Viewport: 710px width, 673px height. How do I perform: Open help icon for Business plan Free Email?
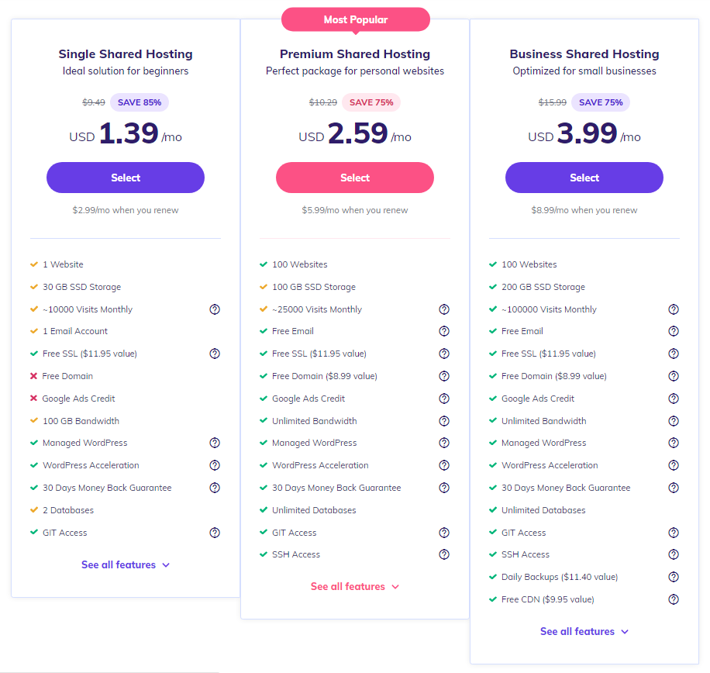[674, 331]
